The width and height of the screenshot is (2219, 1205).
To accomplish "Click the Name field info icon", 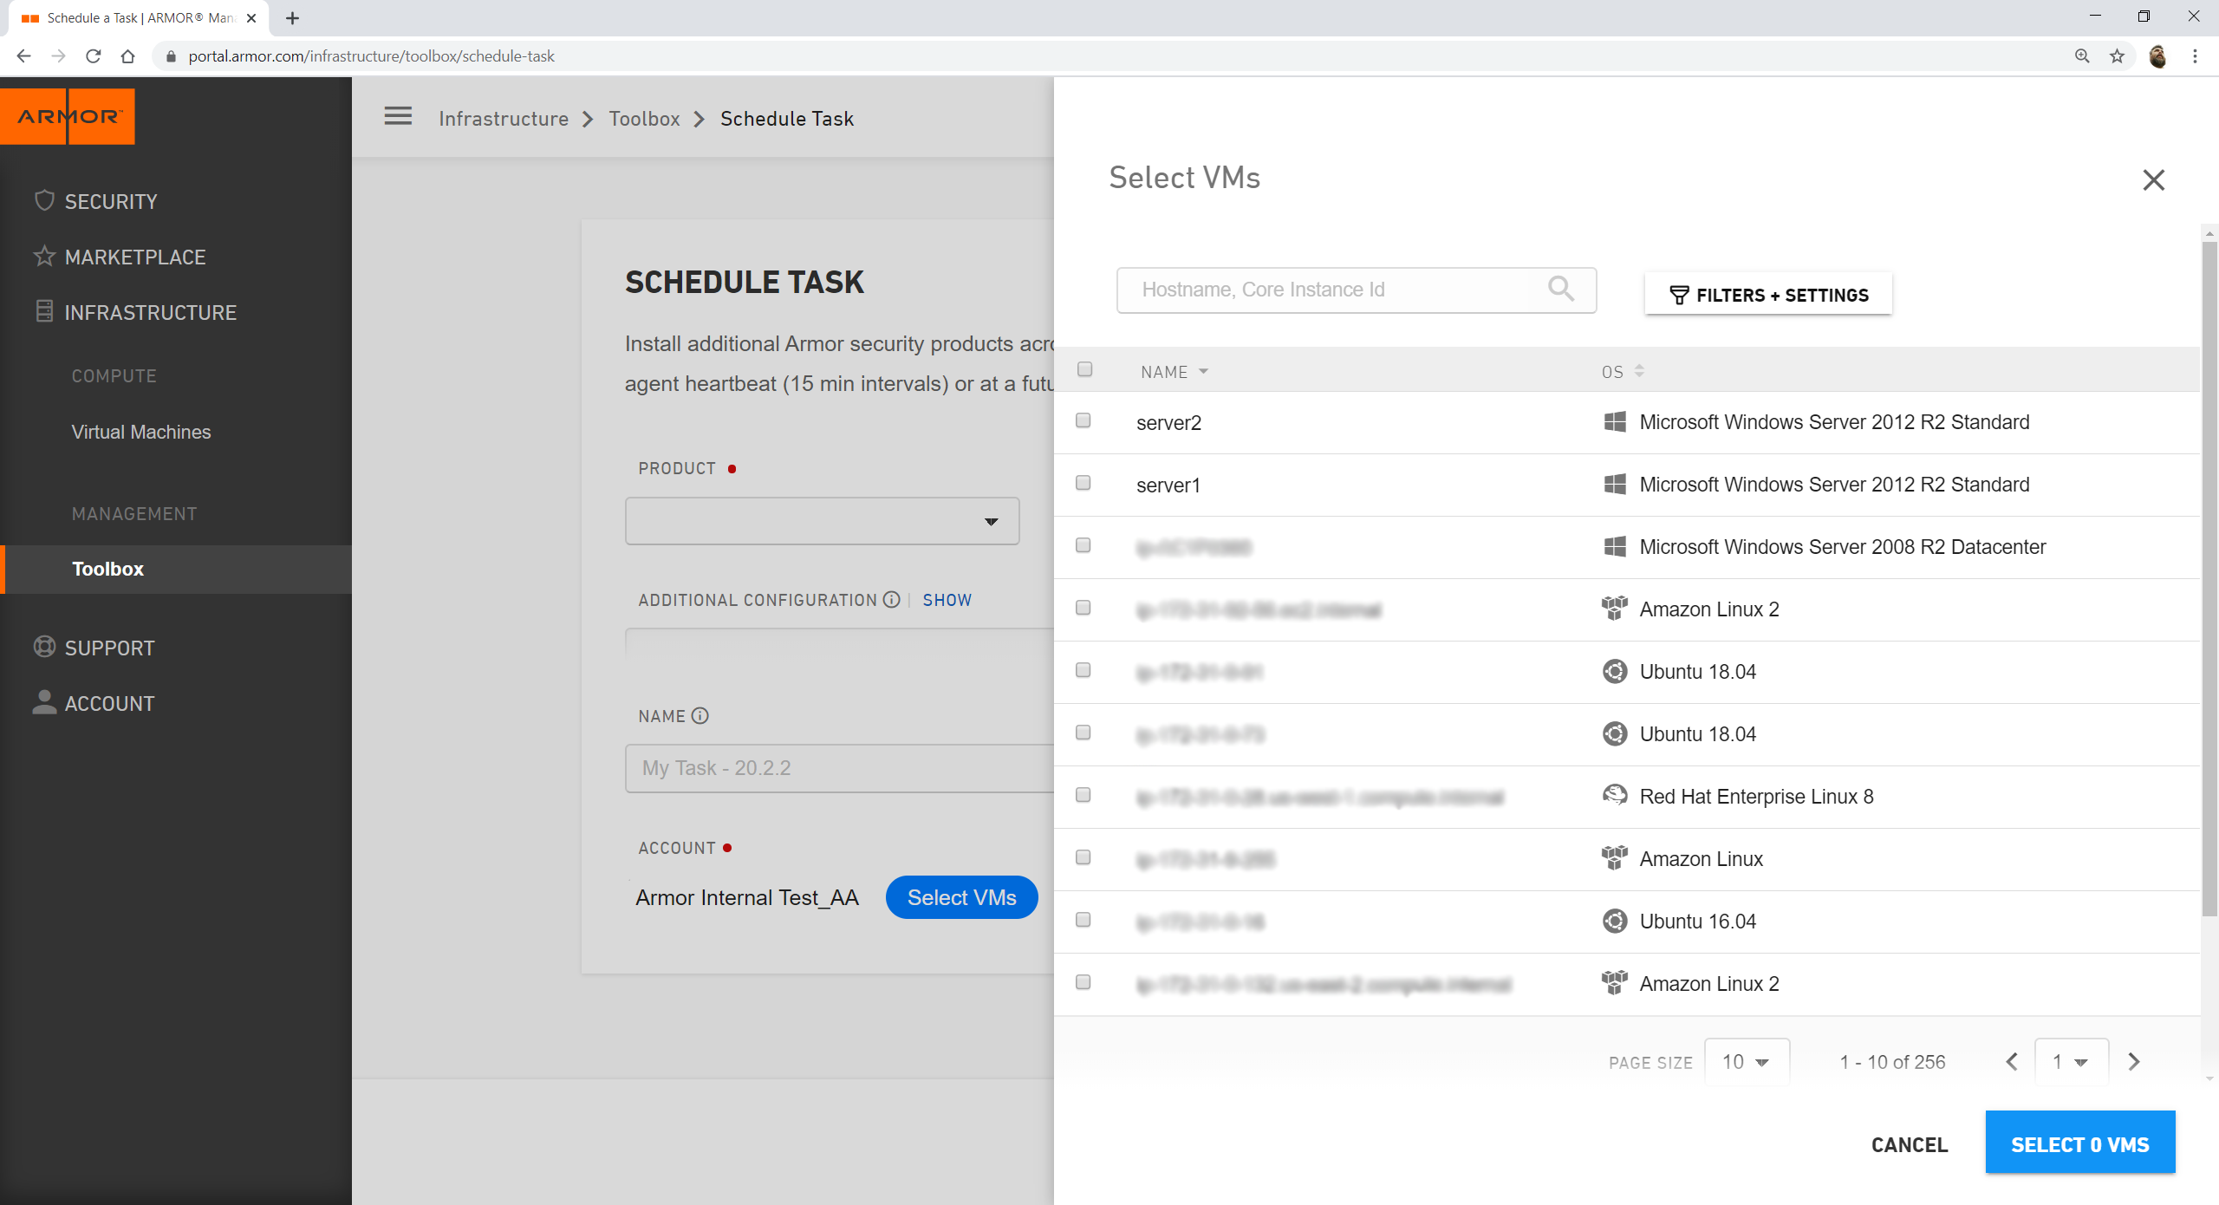I will (700, 716).
